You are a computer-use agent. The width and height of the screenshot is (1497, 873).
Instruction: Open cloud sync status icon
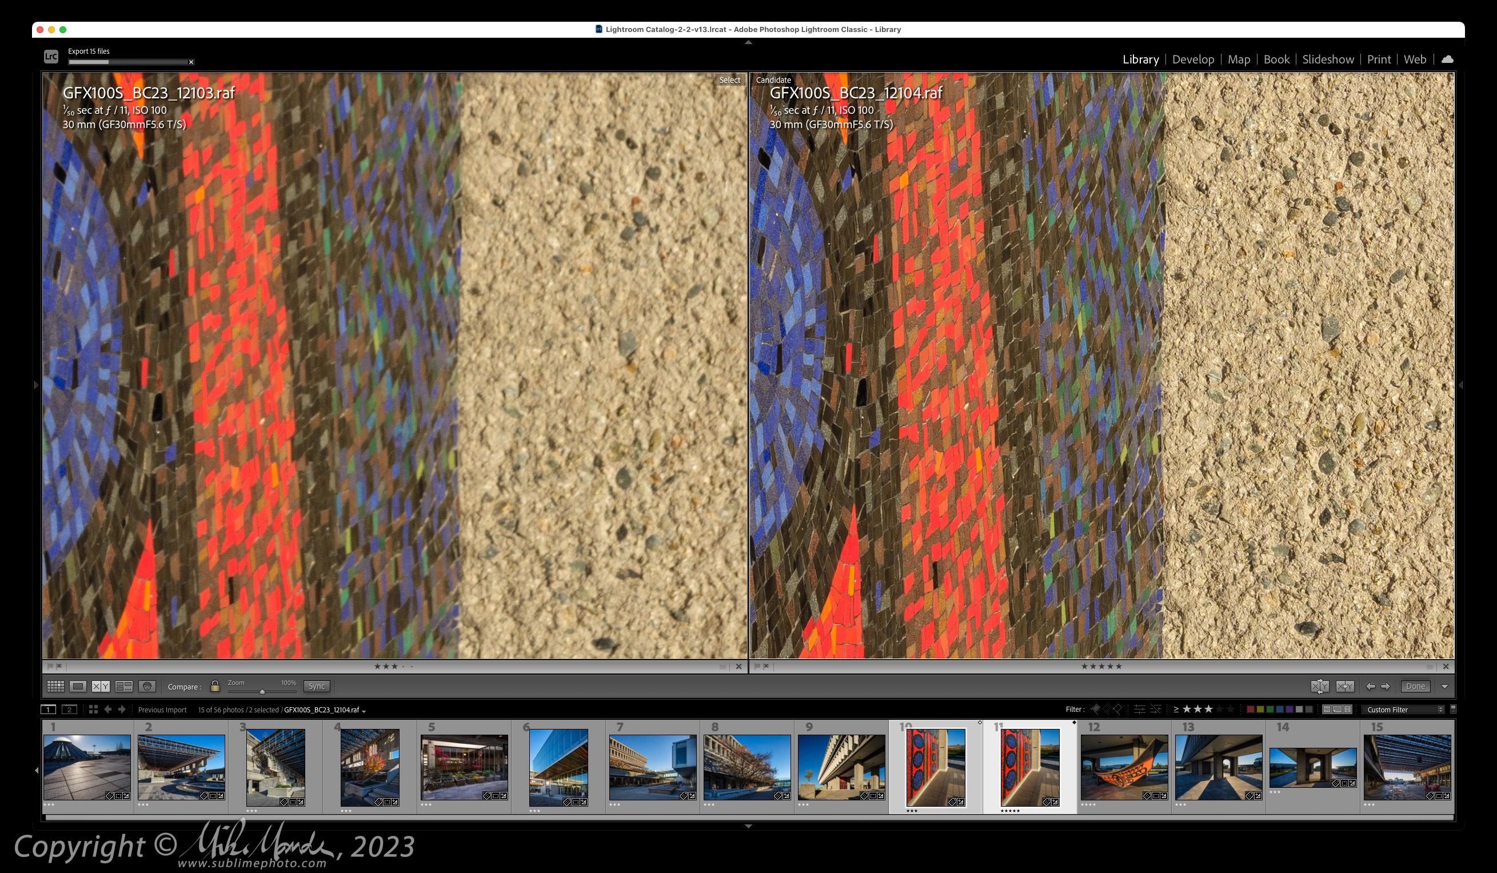[1448, 59]
